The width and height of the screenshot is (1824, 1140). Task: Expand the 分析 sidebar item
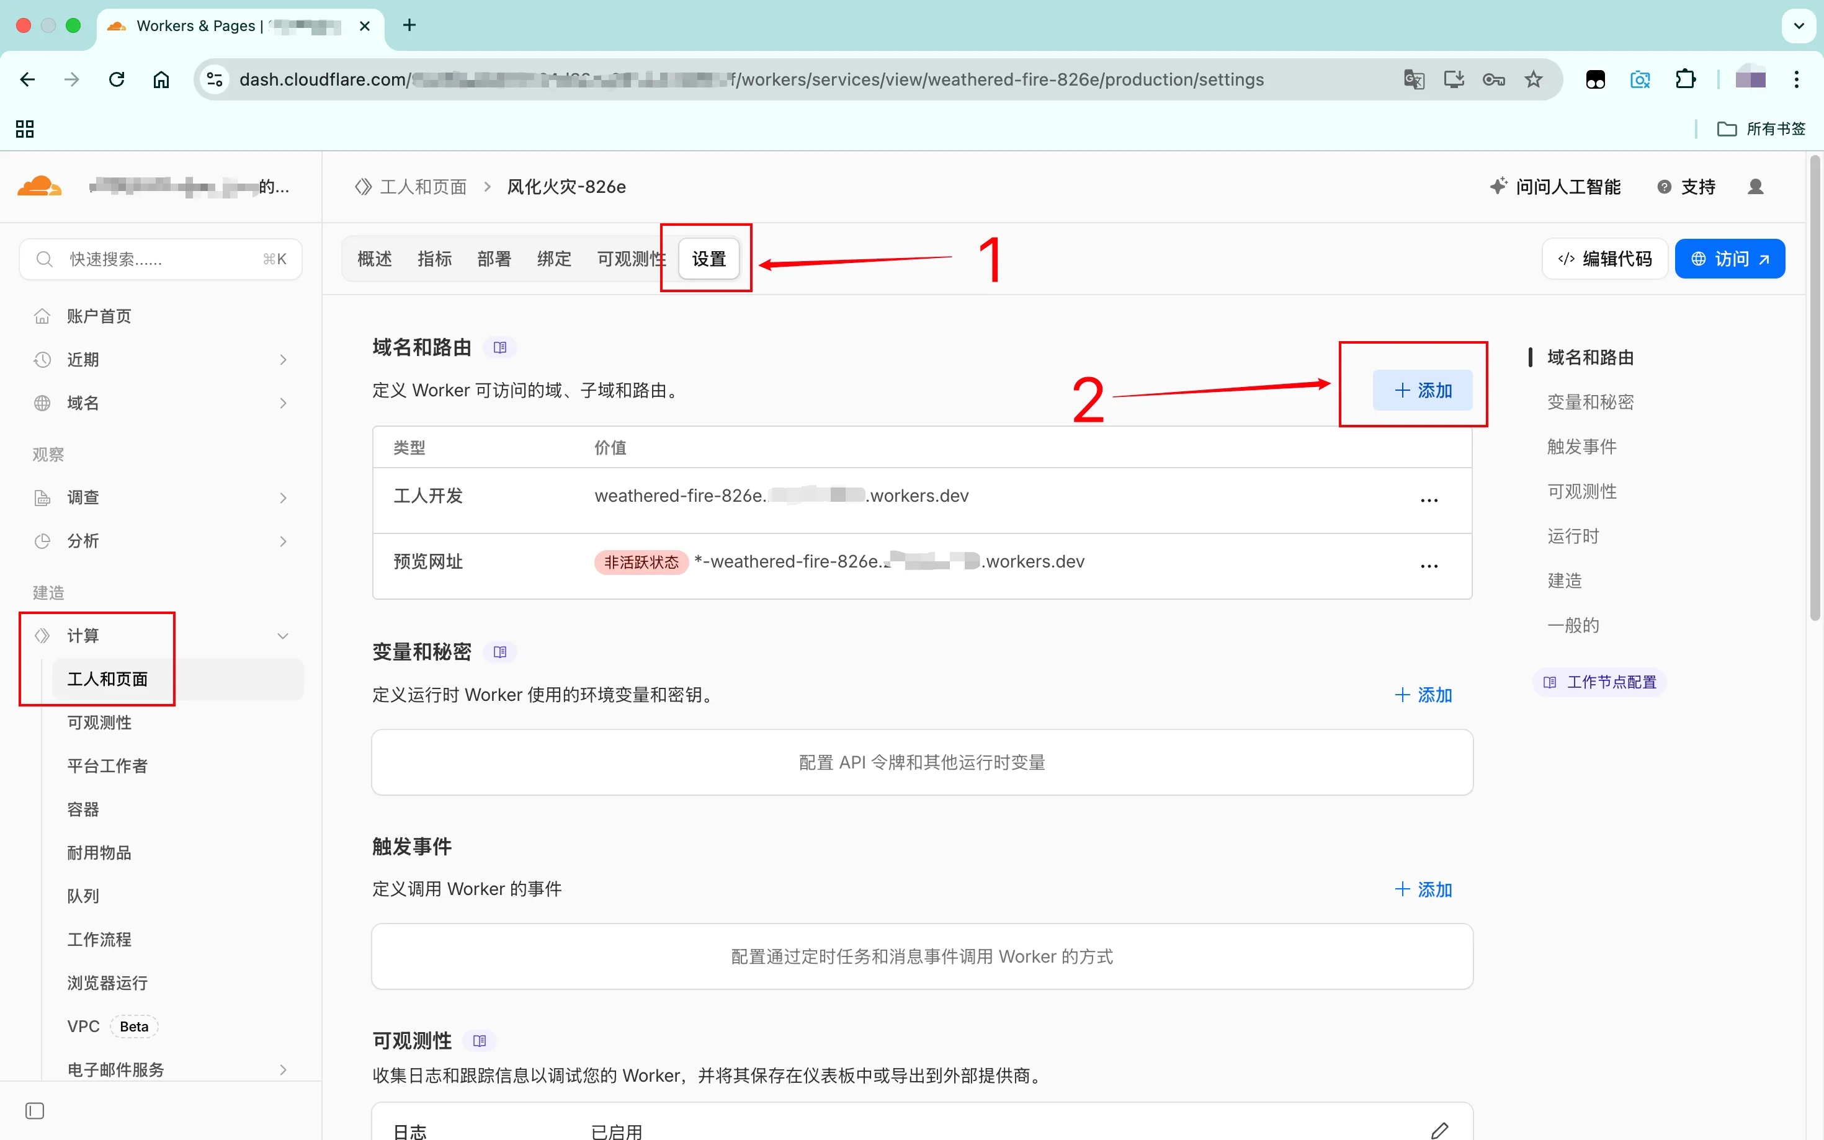283,541
